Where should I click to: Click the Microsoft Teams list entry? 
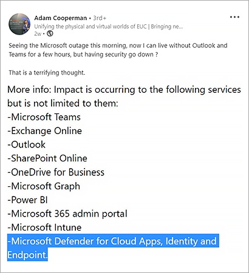coord(44,117)
